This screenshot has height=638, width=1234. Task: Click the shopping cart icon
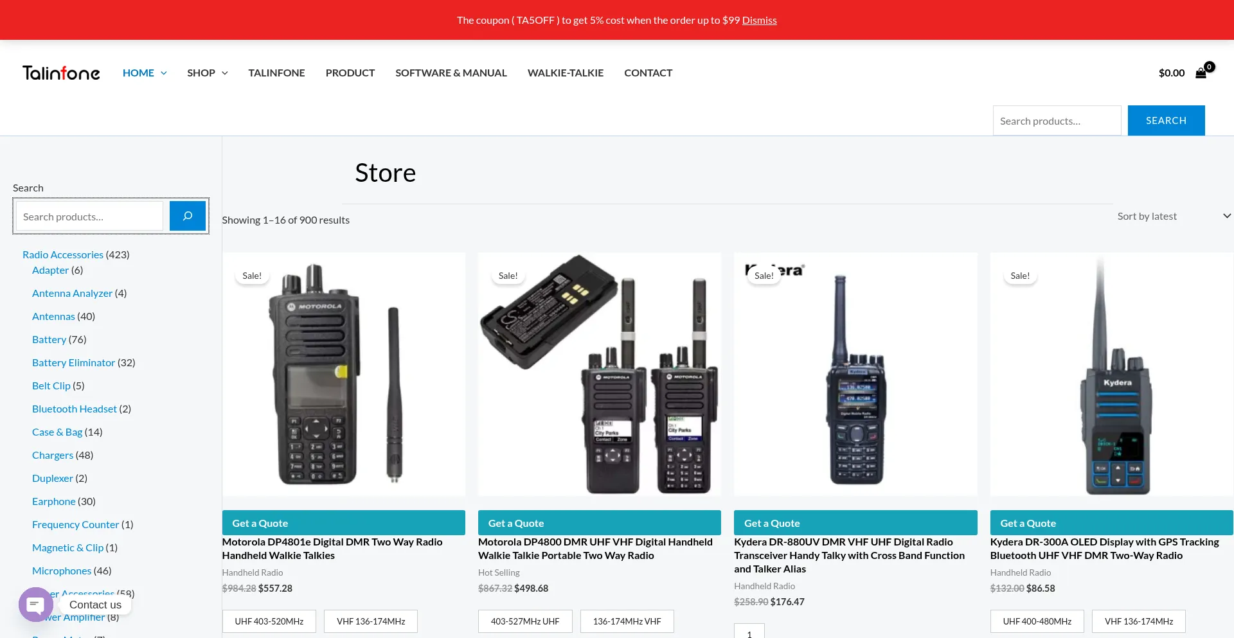pos(1201,73)
